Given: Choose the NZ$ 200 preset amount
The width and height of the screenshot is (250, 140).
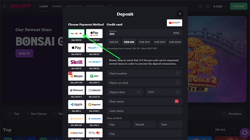Looking at the screenshot, I should click(144, 42).
